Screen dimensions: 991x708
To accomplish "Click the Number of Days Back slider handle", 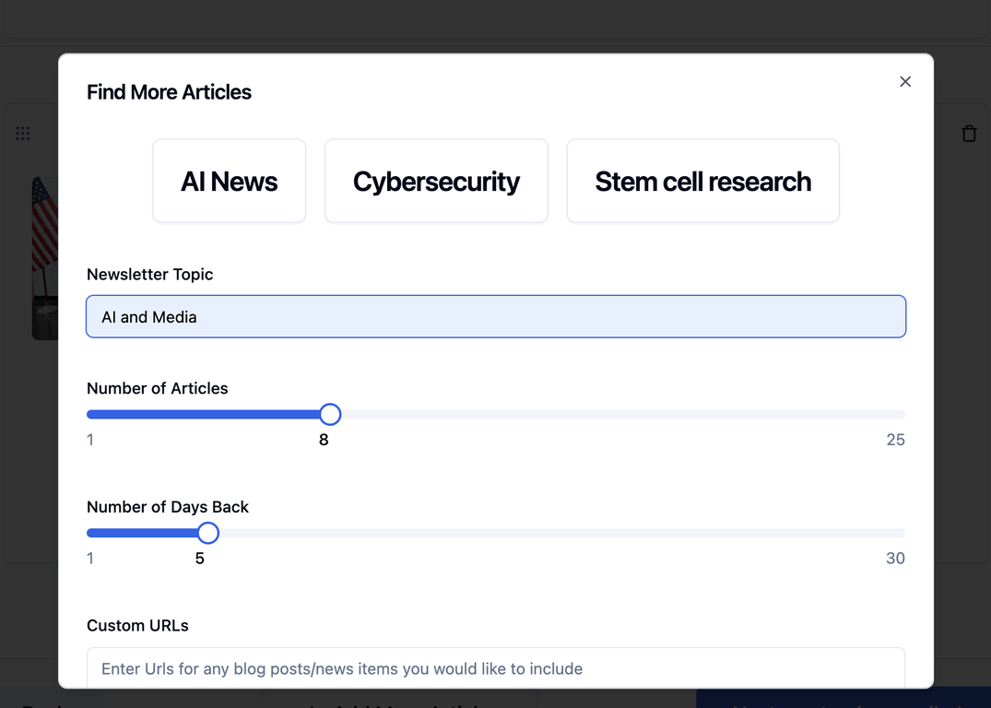I will (x=206, y=532).
